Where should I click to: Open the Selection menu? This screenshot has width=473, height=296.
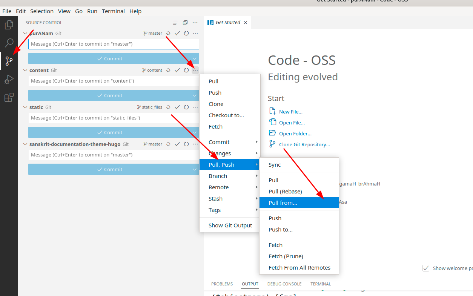coord(42,11)
